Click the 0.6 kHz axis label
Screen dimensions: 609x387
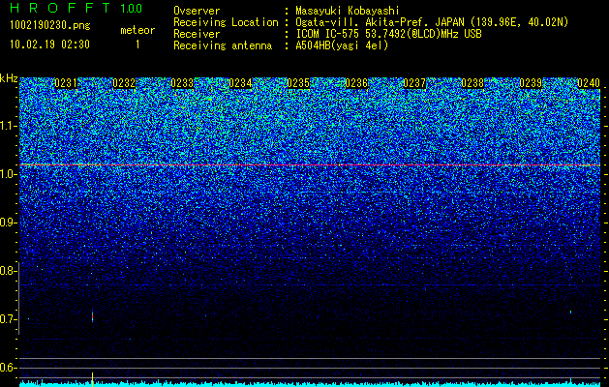pyautogui.click(x=8, y=368)
